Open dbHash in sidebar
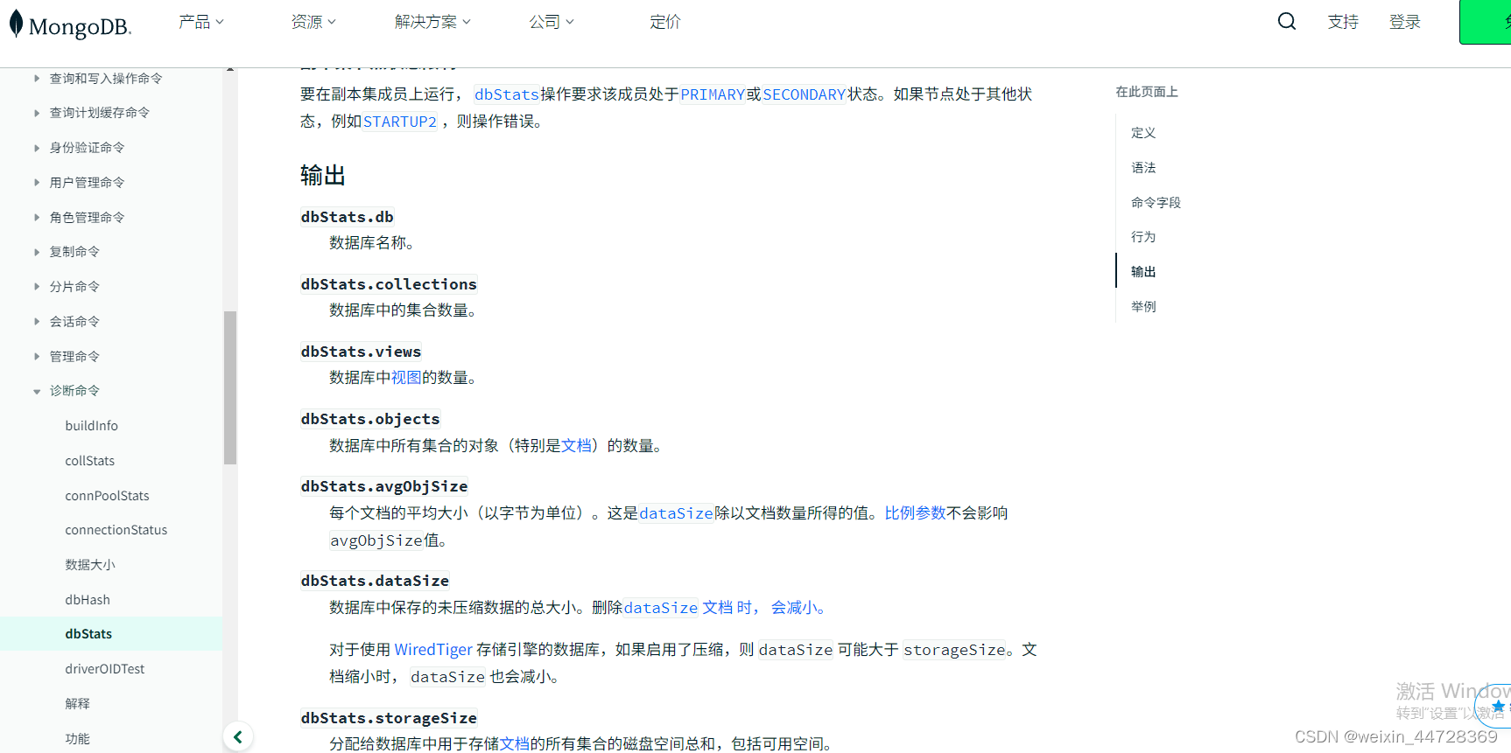 click(x=88, y=600)
